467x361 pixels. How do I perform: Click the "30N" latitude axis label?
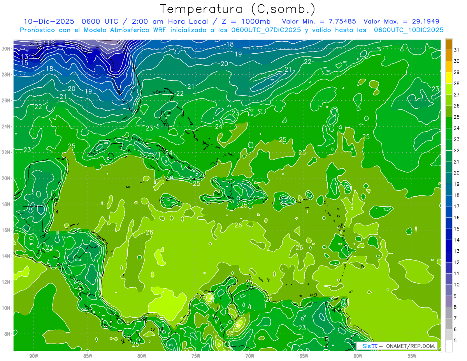(6, 48)
